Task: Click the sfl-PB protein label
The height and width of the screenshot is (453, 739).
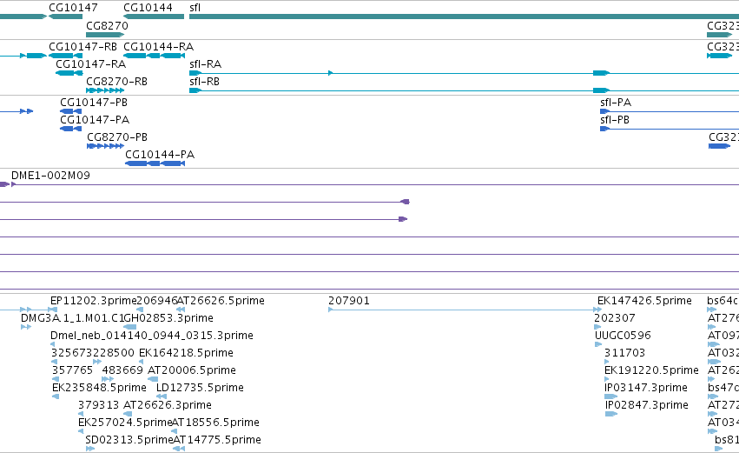Action: click(615, 120)
